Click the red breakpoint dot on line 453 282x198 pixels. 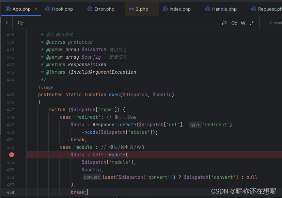click(x=11, y=155)
